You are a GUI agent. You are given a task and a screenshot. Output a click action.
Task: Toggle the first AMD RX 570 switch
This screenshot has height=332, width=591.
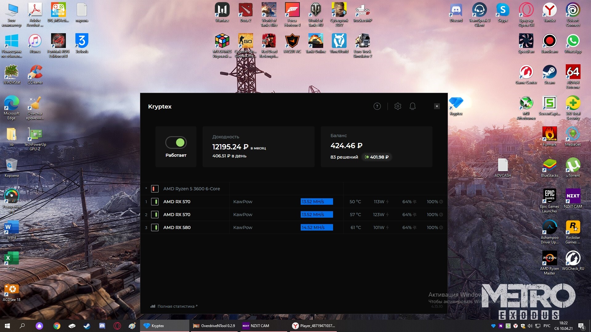(155, 202)
